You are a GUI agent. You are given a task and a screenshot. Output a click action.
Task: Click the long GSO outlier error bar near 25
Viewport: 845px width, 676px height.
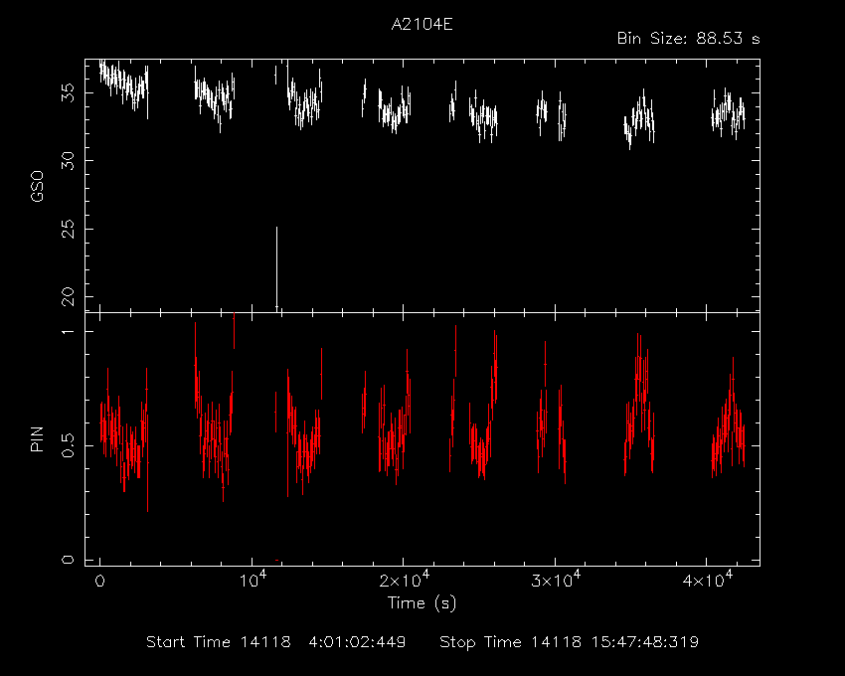[x=277, y=268]
